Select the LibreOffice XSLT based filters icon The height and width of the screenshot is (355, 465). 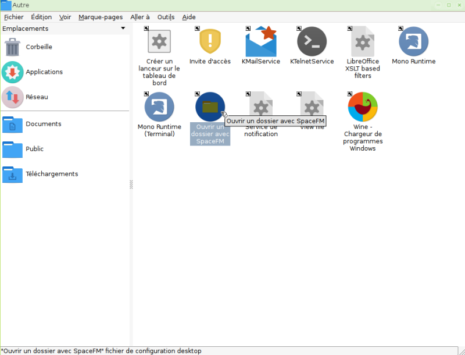coord(363,41)
